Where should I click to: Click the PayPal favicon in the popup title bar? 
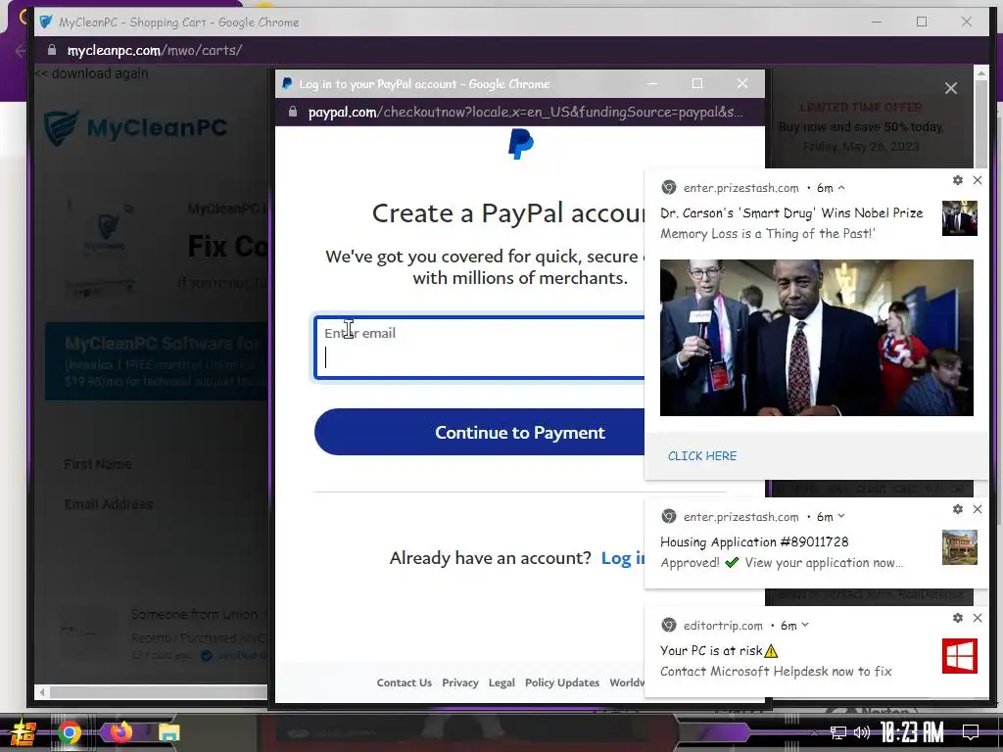click(287, 84)
